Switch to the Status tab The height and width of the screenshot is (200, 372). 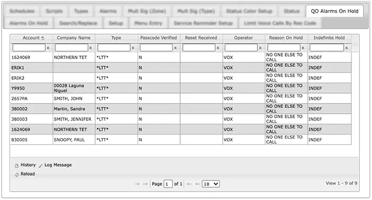(x=292, y=11)
